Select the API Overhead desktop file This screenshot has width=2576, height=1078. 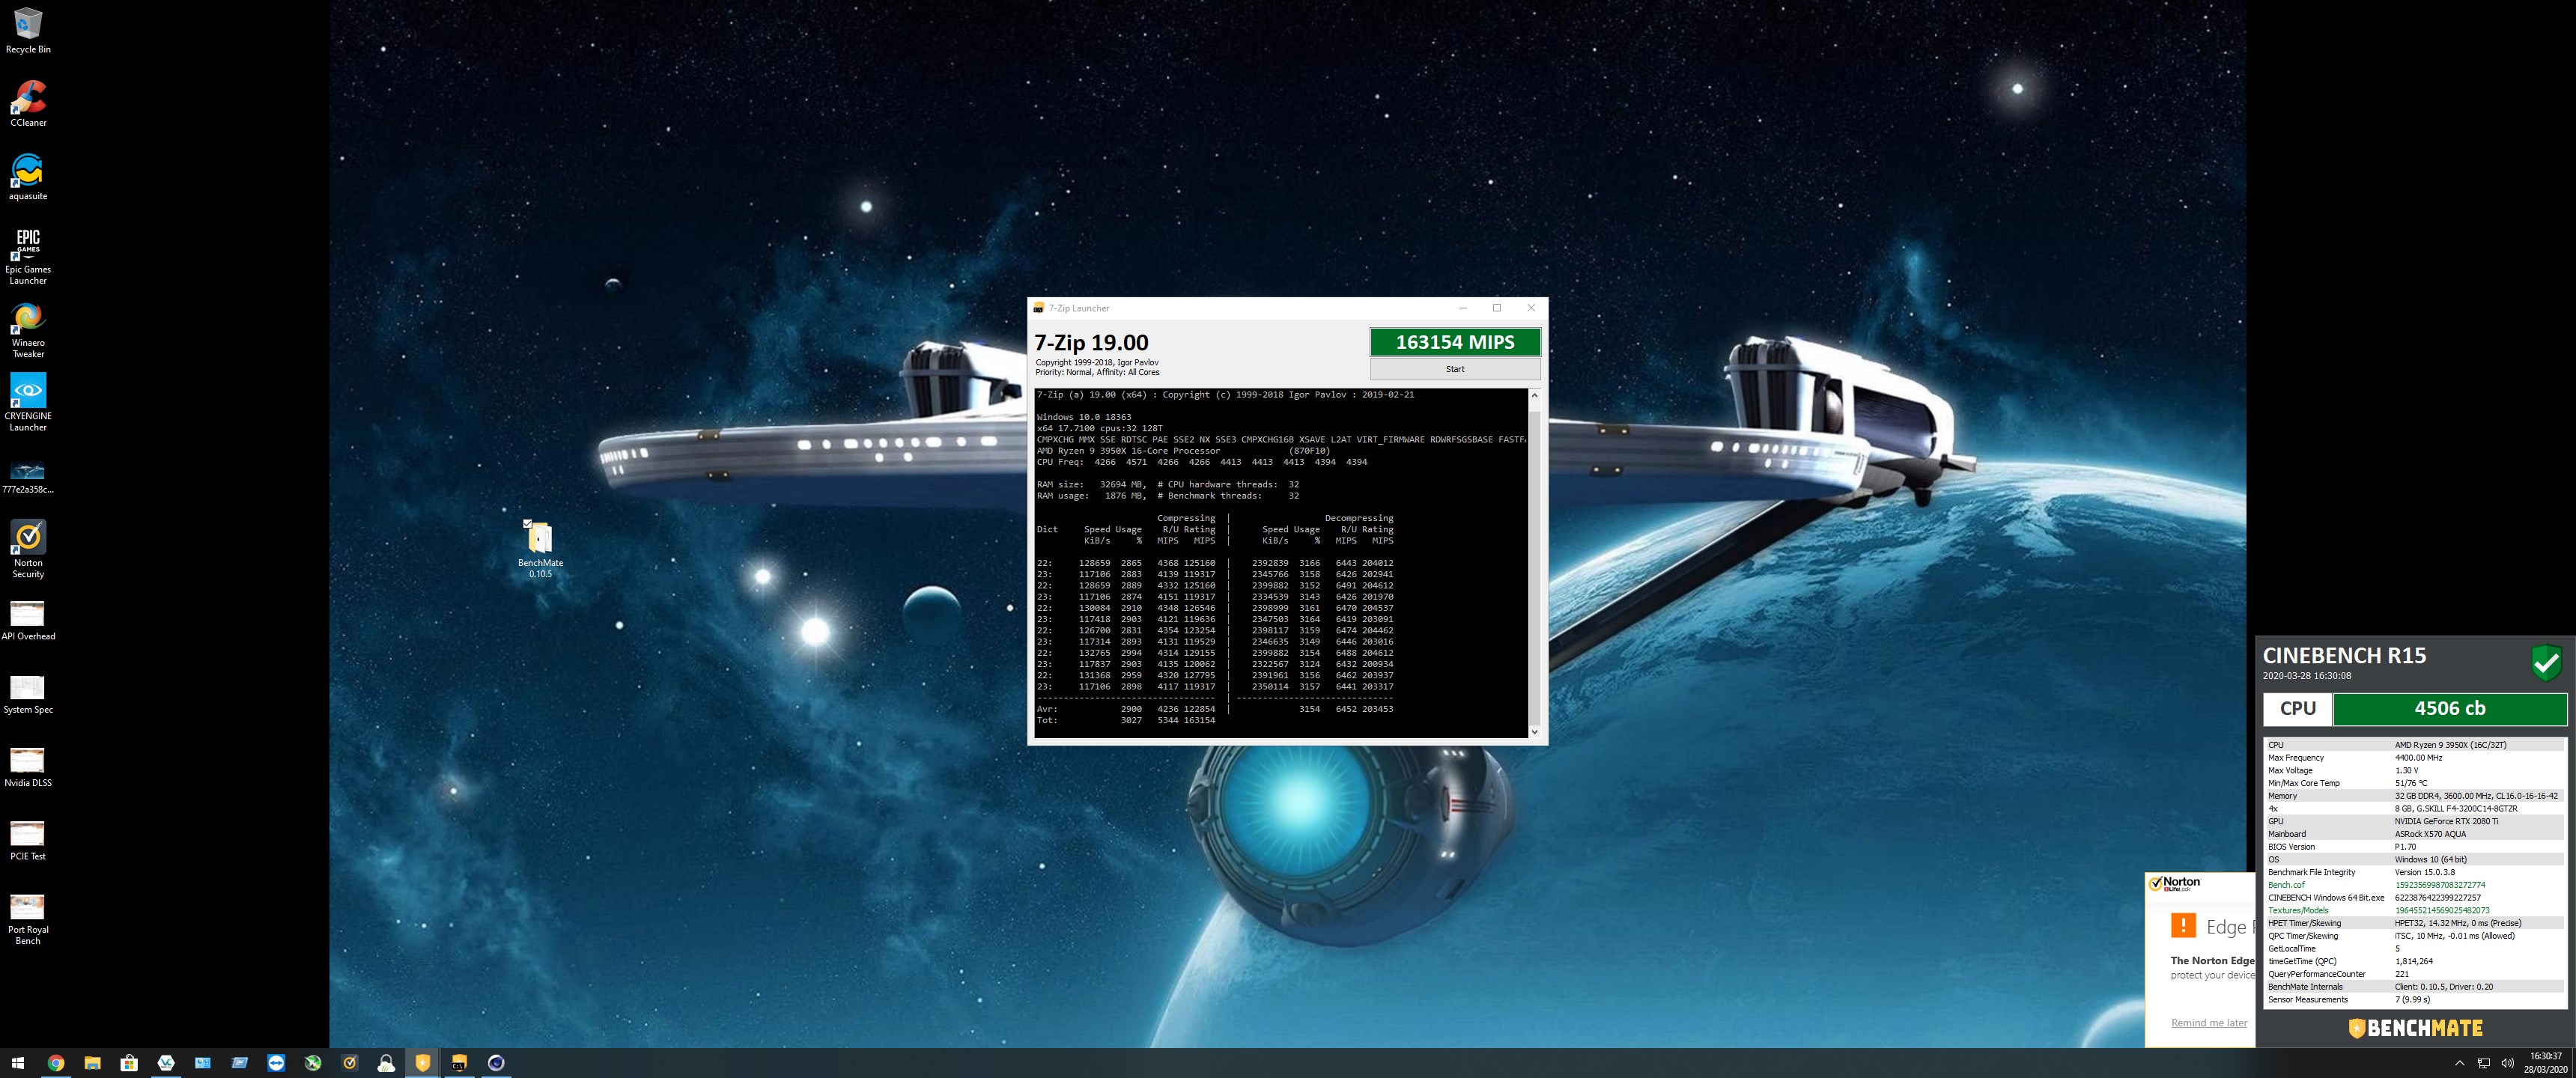[x=28, y=621]
